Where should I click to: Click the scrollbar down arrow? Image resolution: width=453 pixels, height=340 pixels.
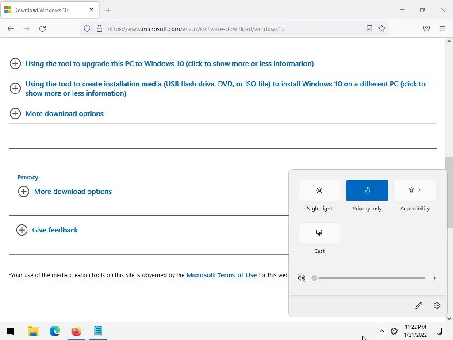coord(449,319)
